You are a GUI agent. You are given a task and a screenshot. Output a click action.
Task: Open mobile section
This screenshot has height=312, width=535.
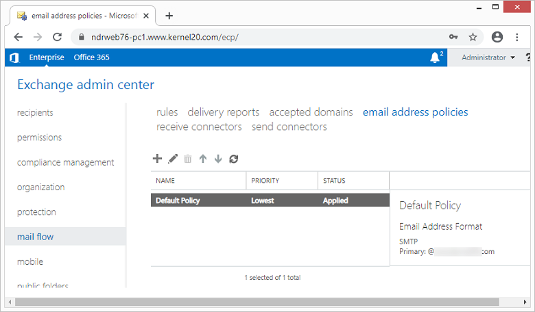[x=30, y=261]
